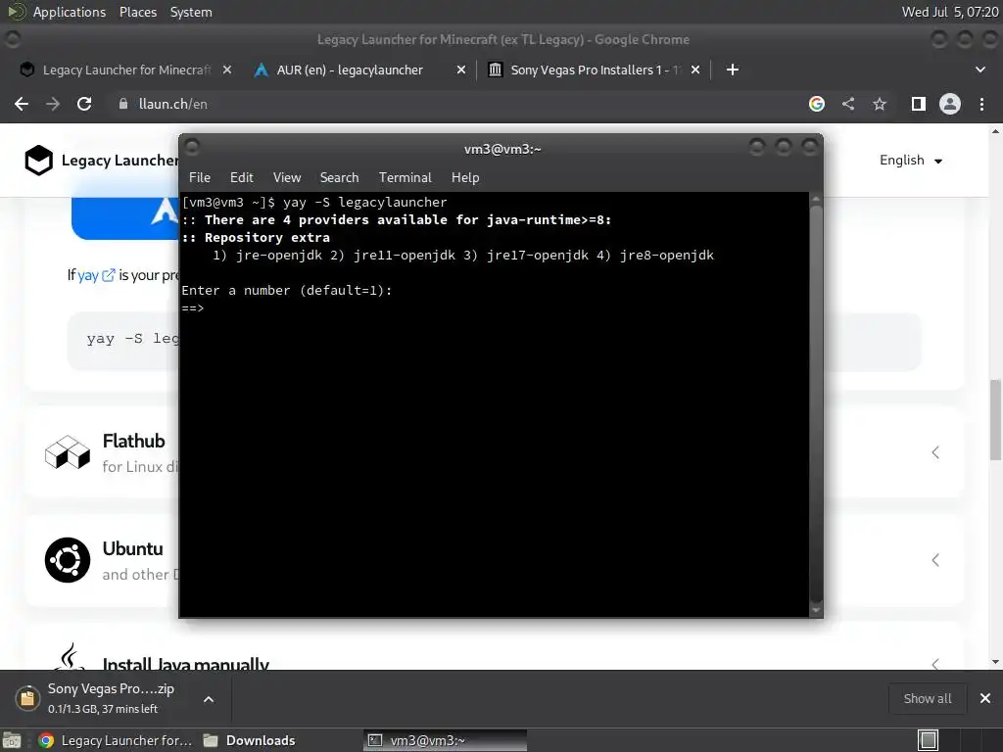The image size is (1003, 752).
Task: Open the tab search dropdown arrow
Action: 979,70
